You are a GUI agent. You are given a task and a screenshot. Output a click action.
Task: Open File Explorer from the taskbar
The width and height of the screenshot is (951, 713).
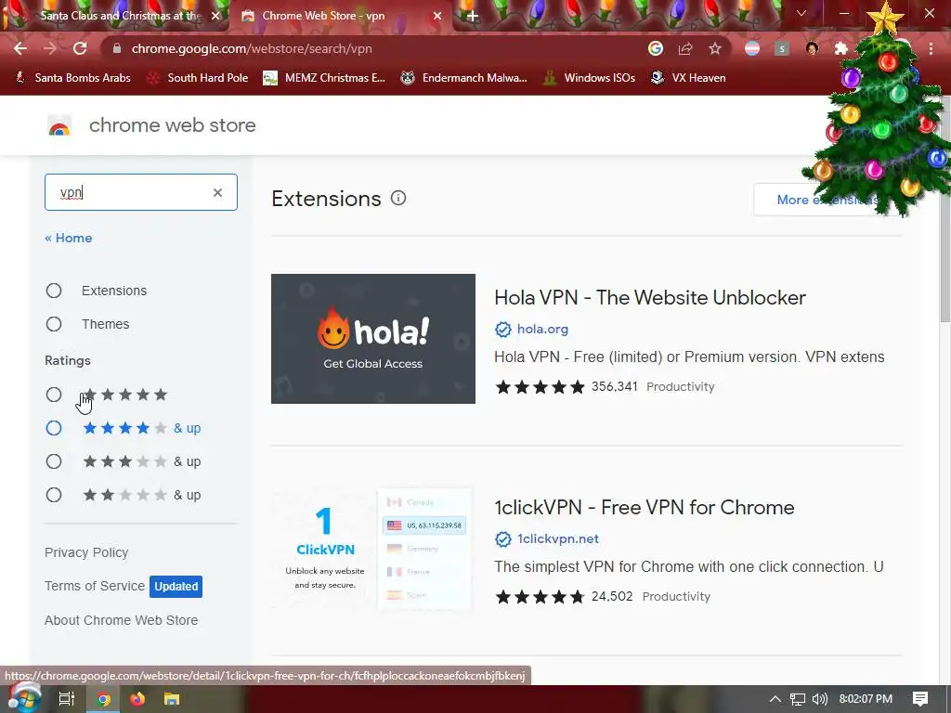click(x=172, y=699)
